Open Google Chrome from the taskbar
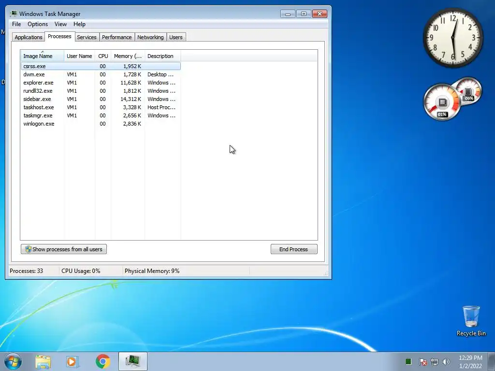Screen dimensions: 495x371 tap(103, 361)
